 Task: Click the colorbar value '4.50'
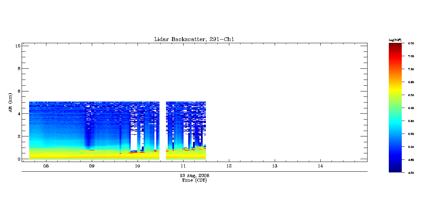pyautogui.click(x=411, y=173)
